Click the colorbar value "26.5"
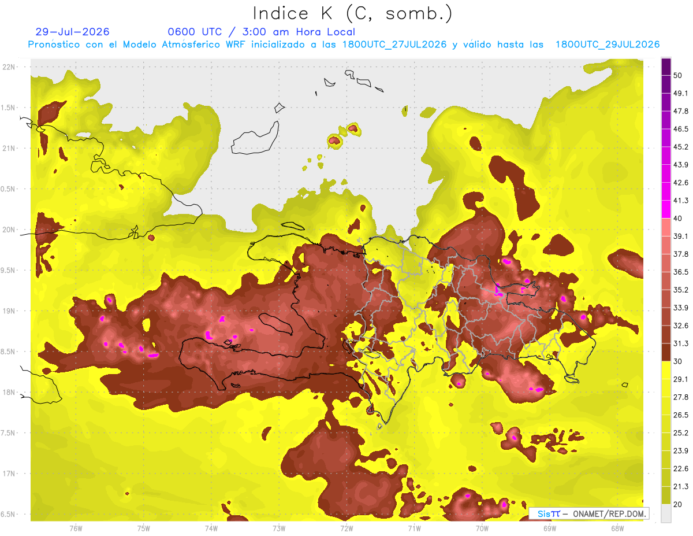This screenshot has width=693, height=536. pos(681,415)
